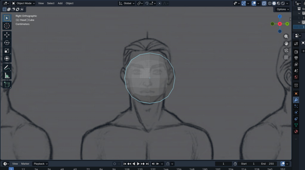
Task: Select the Rotate tool
Action: (x=7, y=43)
